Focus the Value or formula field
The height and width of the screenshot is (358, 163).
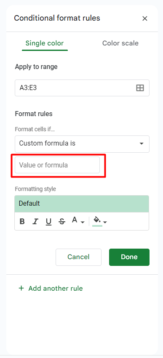click(57, 165)
